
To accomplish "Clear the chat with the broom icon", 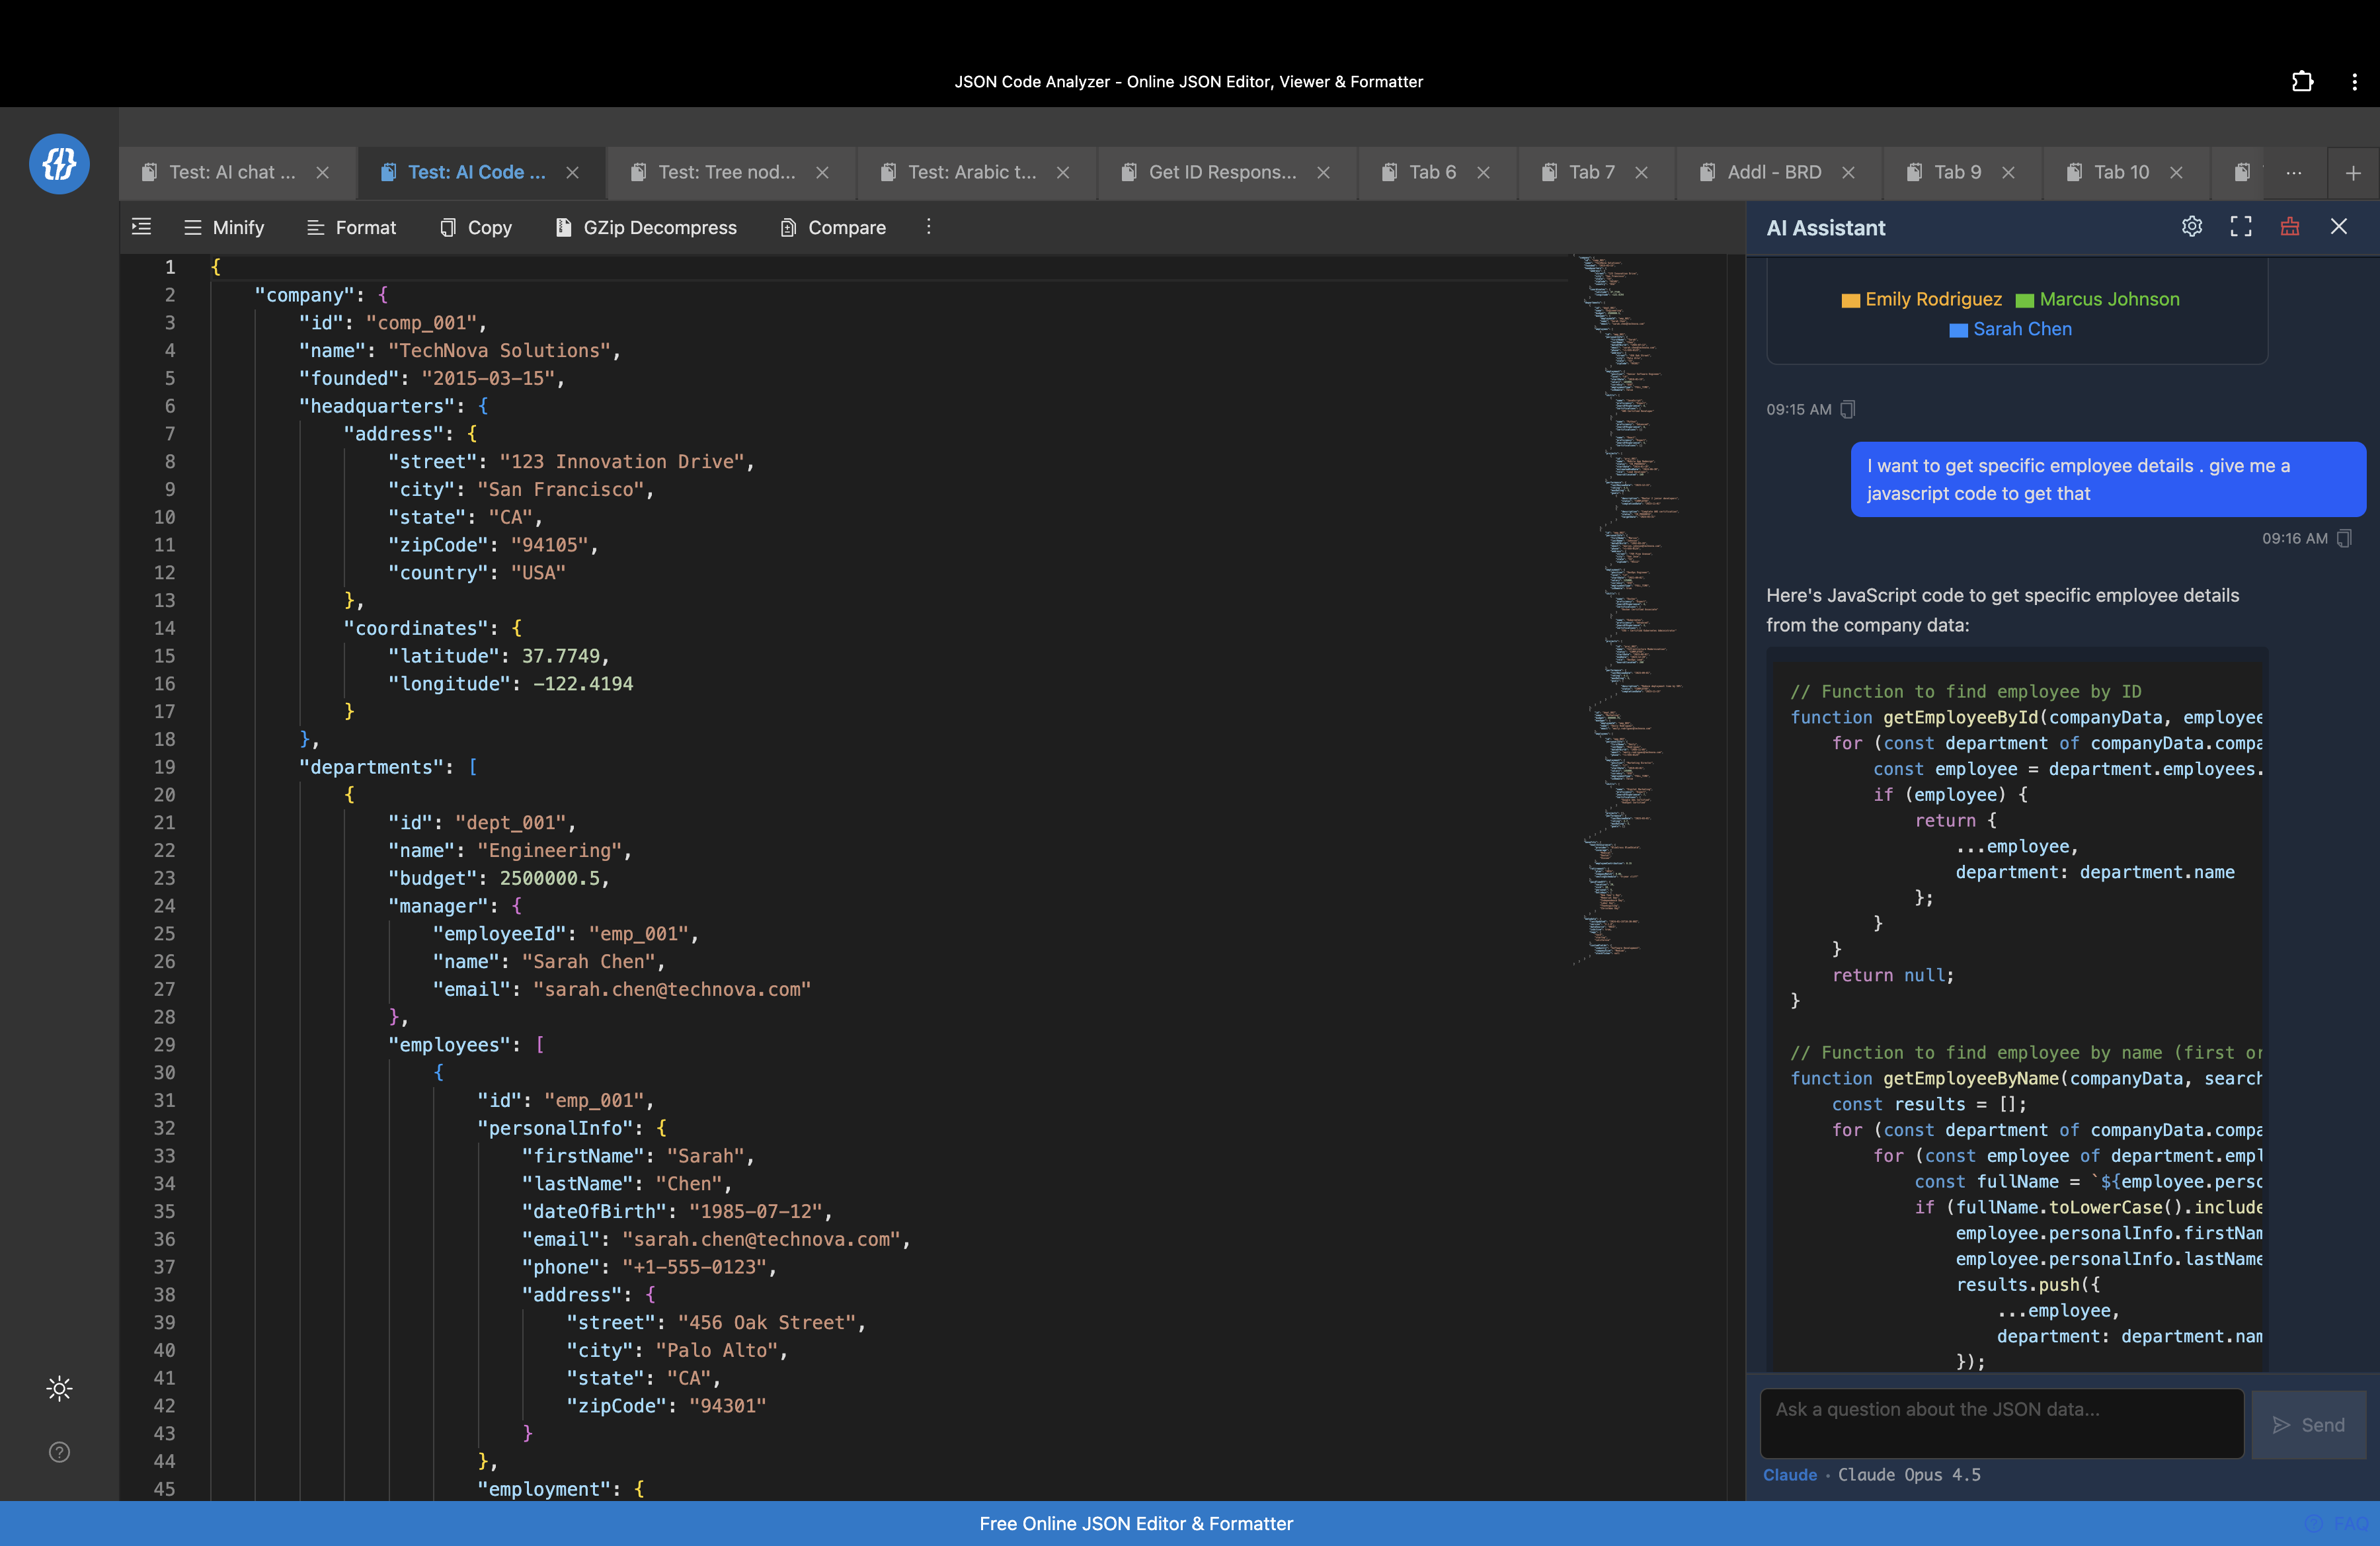I will tap(2289, 227).
